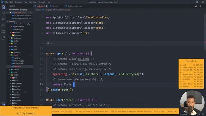This screenshot has height=116, width=206.
Task: Click the VS Code logo in title bar
Action: [2, 2]
